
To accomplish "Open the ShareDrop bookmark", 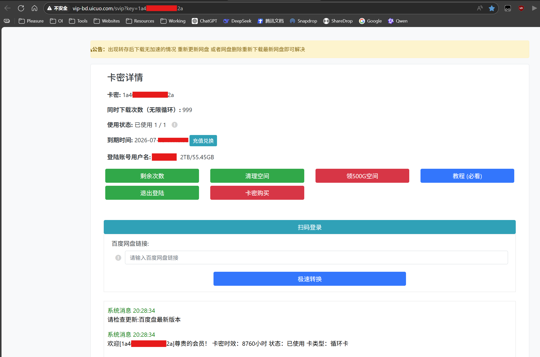I will 338,21.
